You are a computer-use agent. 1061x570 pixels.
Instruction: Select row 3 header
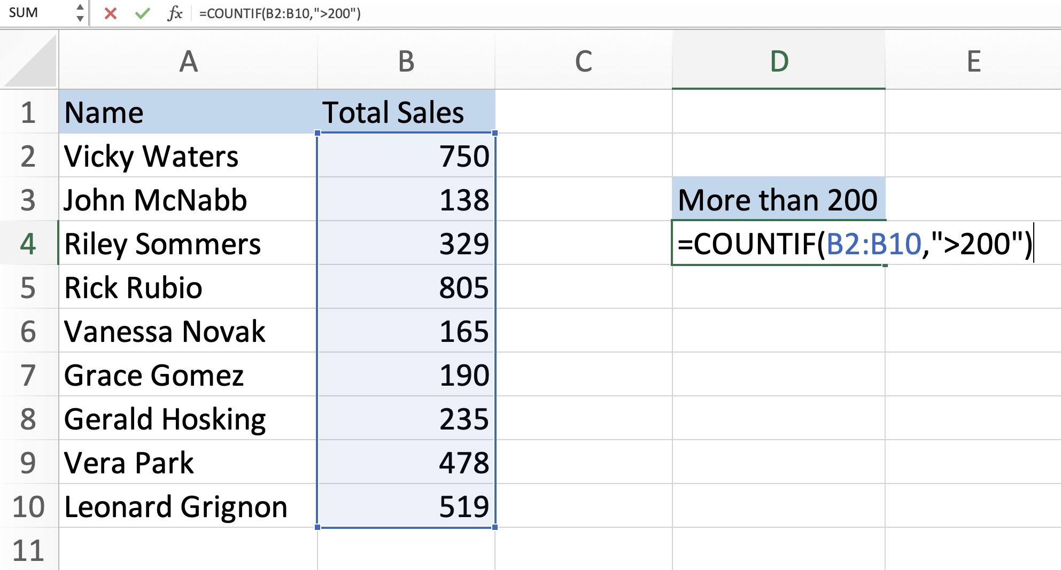pyautogui.click(x=29, y=200)
